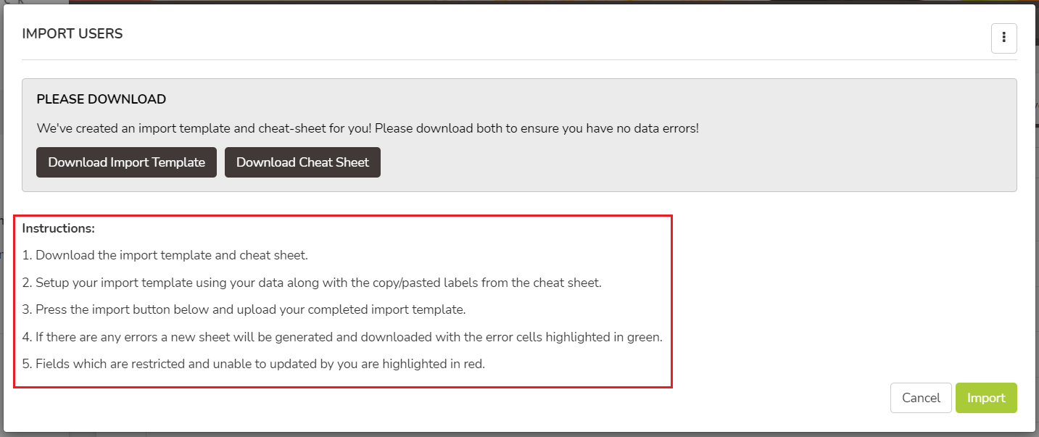The image size is (1039, 437).
Task: Click the PLEASE DOWNLOAD heading
Action: pos(102,99)
